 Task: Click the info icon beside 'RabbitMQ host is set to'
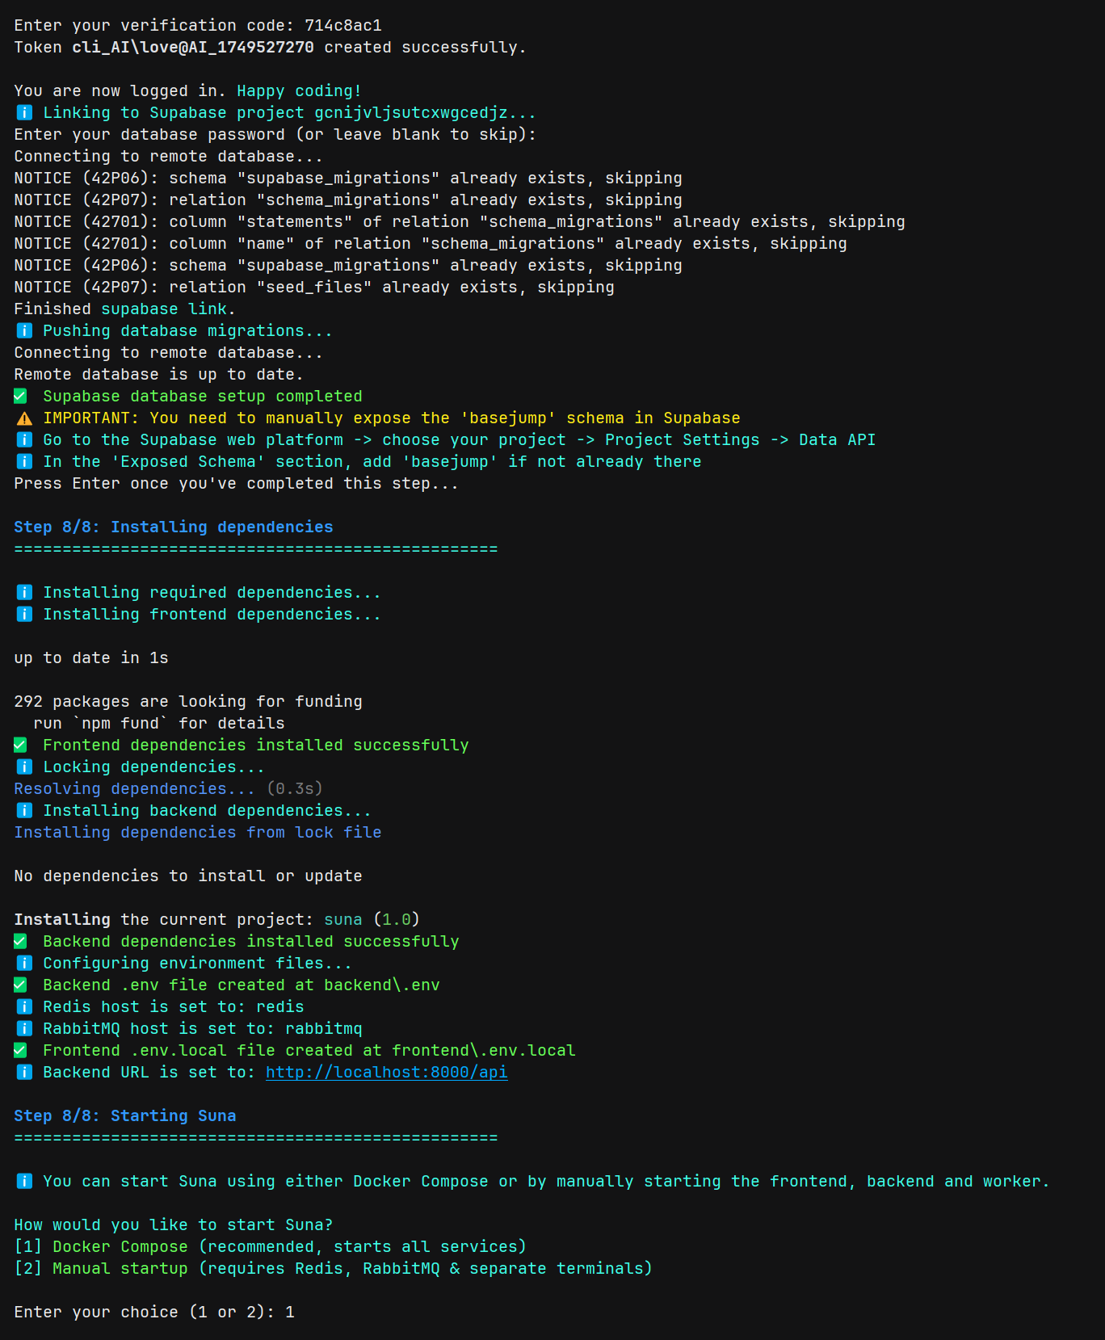pyautogui.click(x=24, y=1028)
